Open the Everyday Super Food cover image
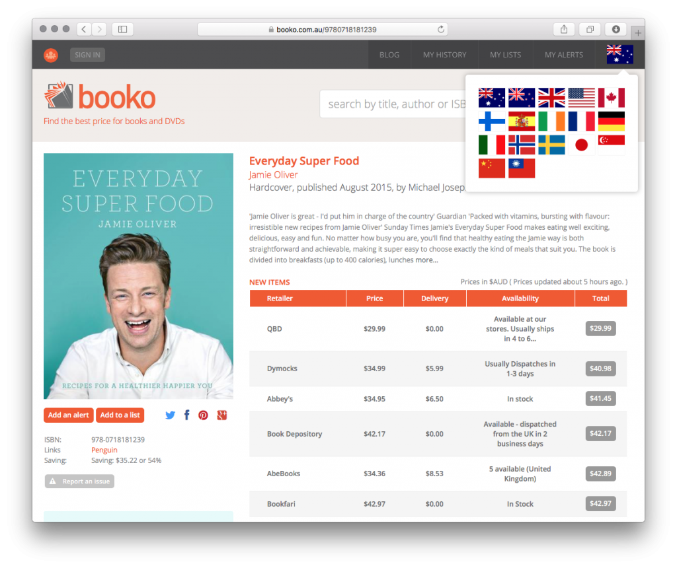Viewport: 677px width, 568px height. (138, 276)
